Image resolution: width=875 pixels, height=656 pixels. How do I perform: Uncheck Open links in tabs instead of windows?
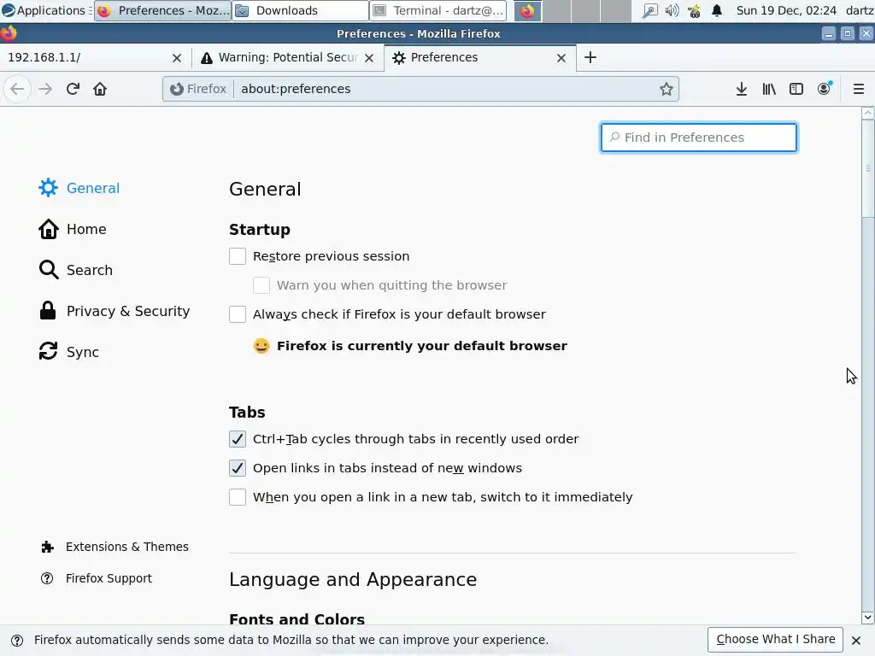pyautogui.click(x=238, y=468)
